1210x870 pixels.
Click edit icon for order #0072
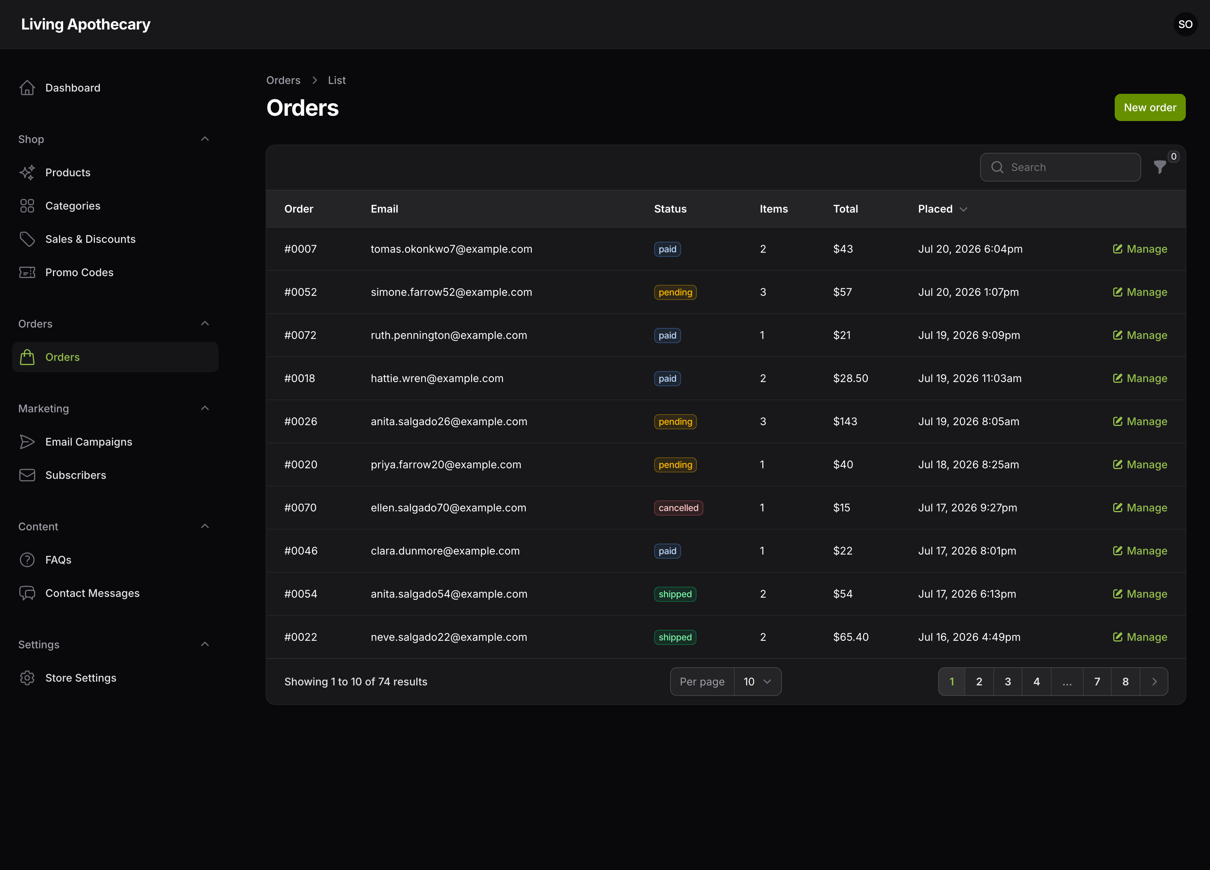click(1118, 335)
